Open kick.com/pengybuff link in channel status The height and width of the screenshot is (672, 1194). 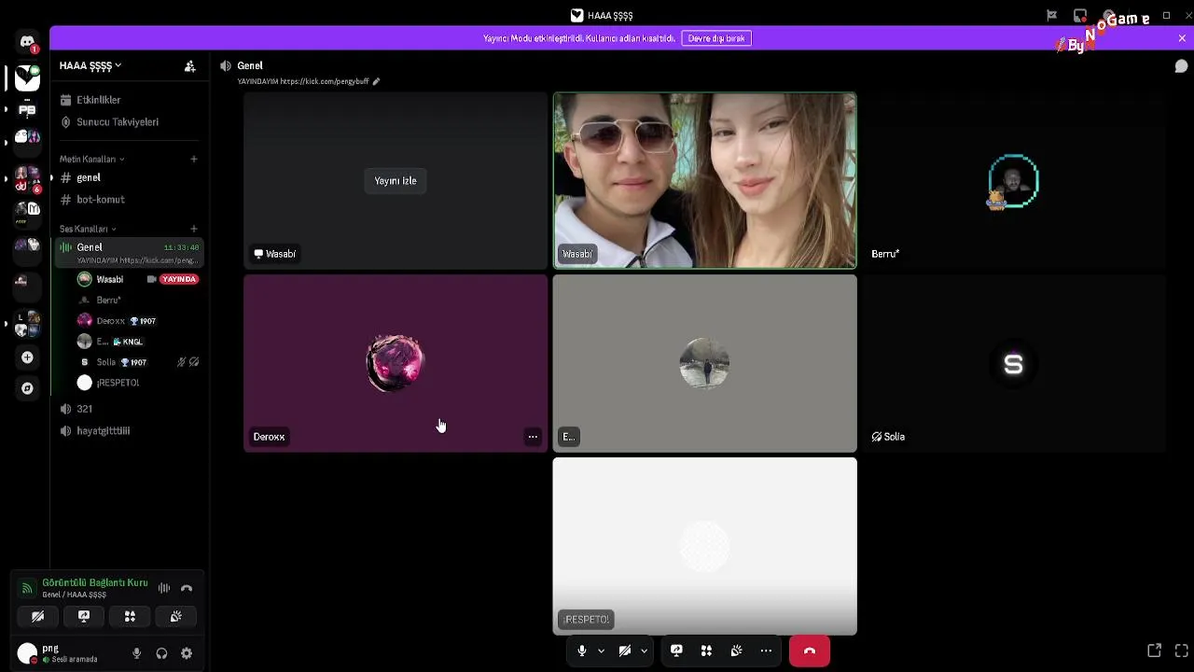tap(325, 82)
